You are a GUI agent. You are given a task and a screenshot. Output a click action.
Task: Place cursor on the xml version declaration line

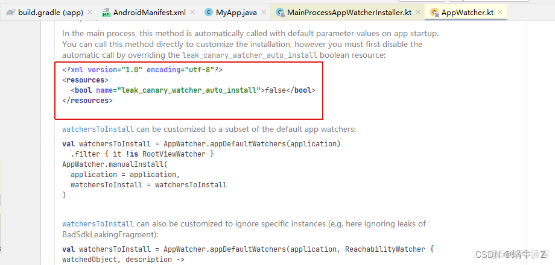pyautogui.click(x=142, y=70)
